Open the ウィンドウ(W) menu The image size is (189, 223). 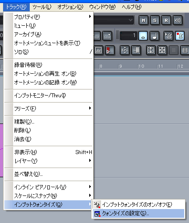click(x=102, y=7)
